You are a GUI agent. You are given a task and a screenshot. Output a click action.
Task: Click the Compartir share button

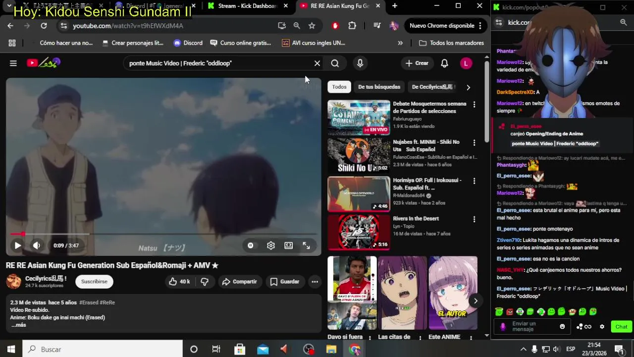[x=240, y=282]
